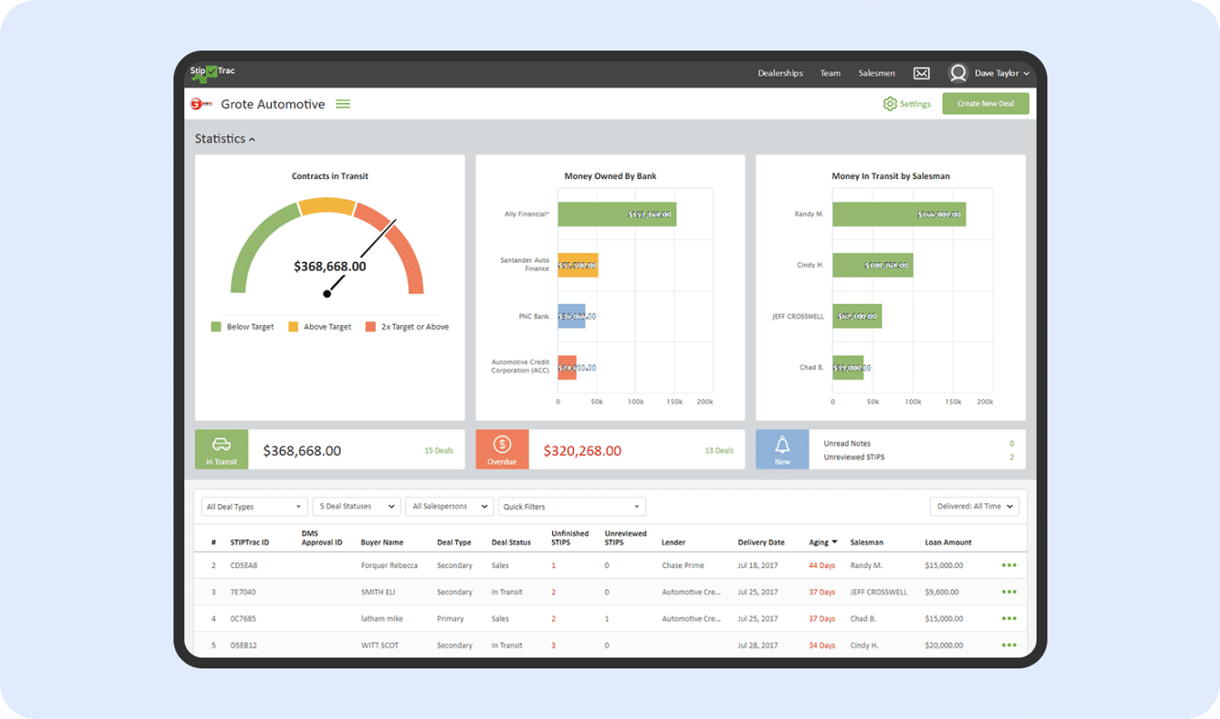Open the mail envelope icon
The width and height of the screenshot is (1220, 719).
(x=921, y=73)
